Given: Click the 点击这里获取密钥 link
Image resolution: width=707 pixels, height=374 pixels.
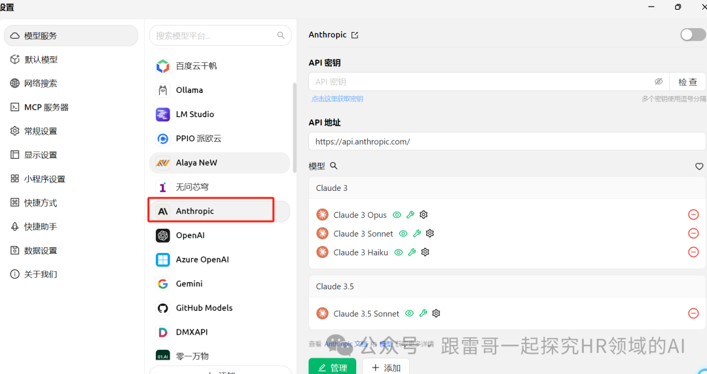Looking at the screenshot, I should 337,99.
